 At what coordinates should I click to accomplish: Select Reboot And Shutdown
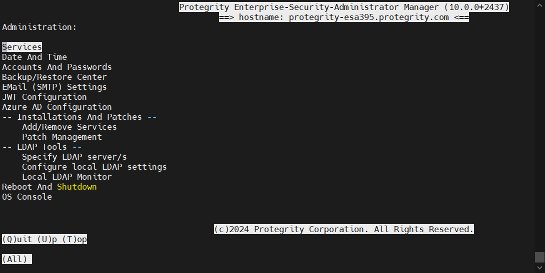(49, 187)
